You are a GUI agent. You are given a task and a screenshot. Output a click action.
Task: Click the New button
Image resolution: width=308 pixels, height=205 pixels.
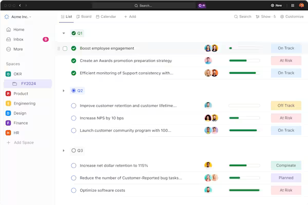point(276,5)
